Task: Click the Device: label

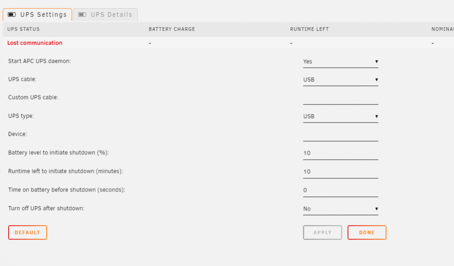Action: point(17,134)
